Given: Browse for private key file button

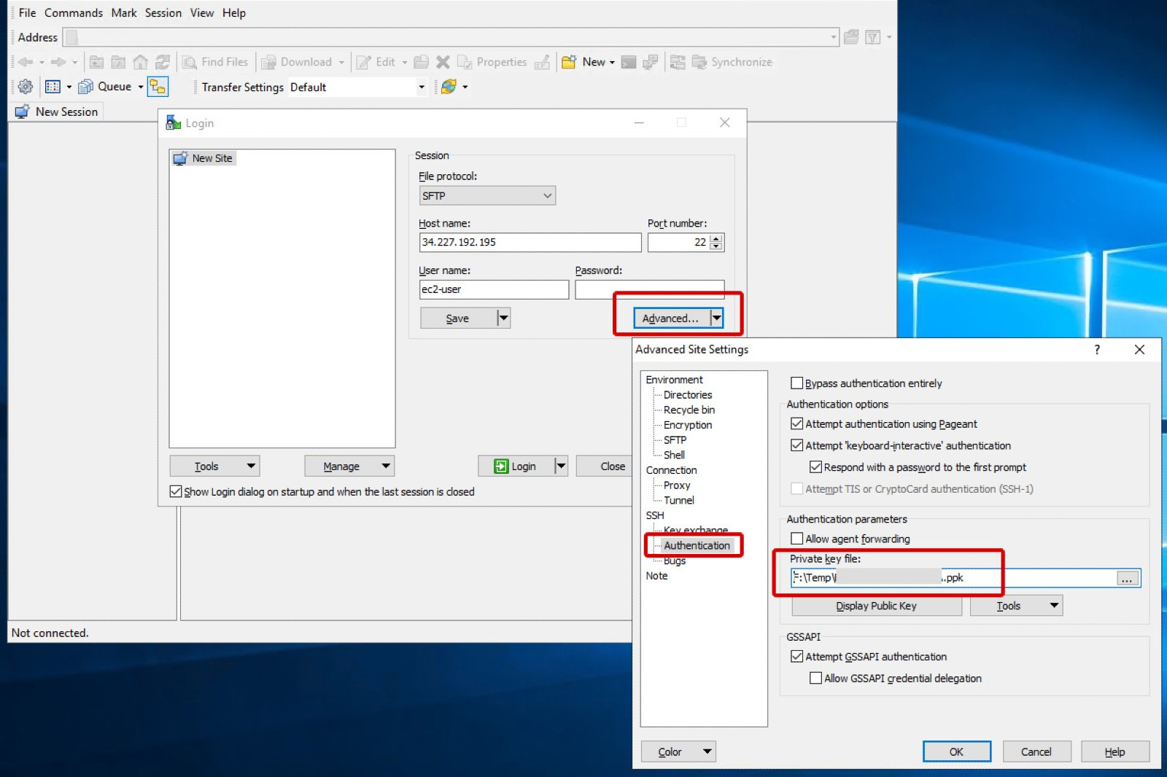Looking at the screenshot, I should (x=1127, y=578).
